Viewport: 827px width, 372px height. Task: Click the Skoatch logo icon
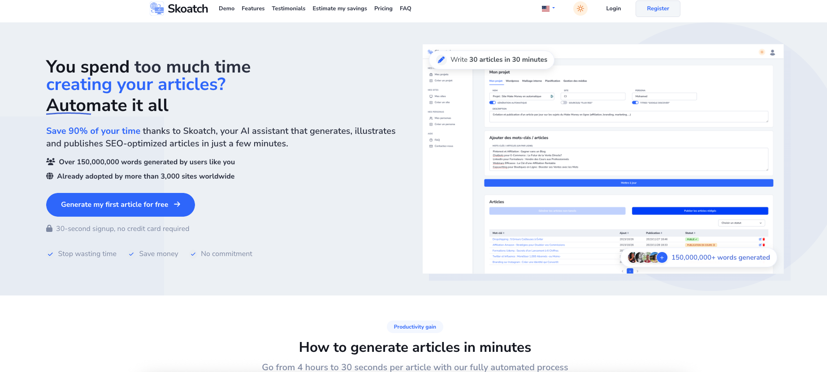pyautogui.click(x=157, y=9)
